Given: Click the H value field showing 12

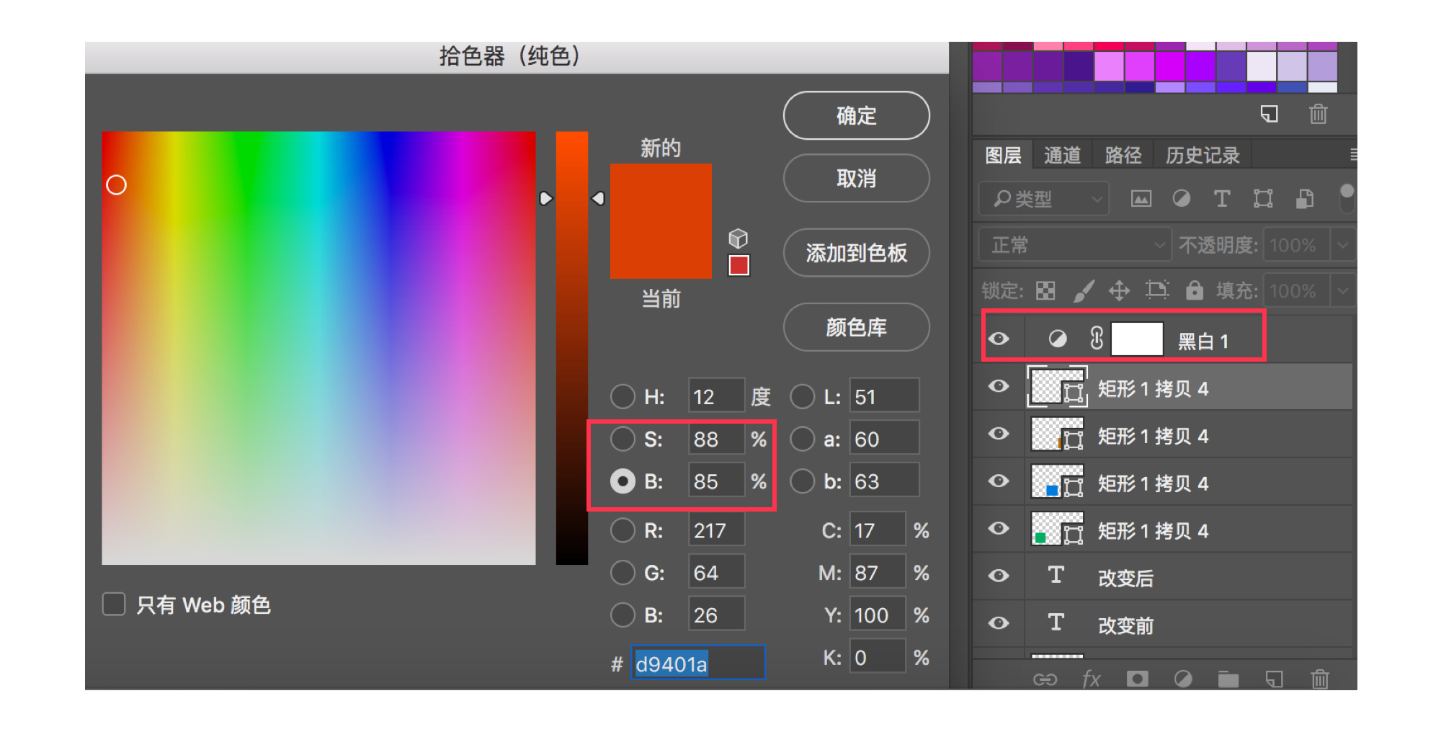Looking at the screenshot, I should tap(715, 396).
